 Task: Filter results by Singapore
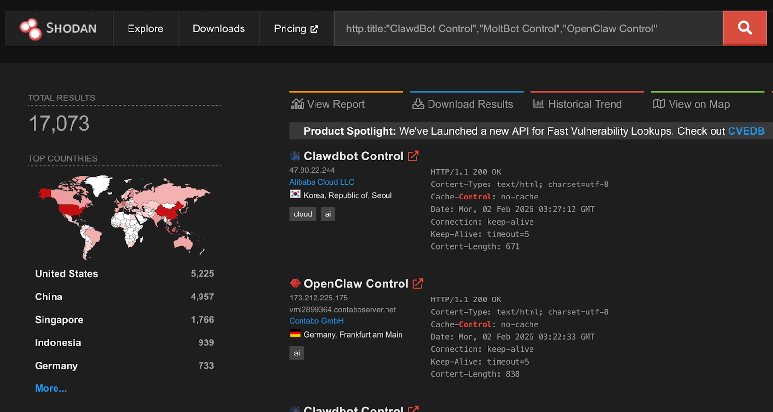click(x=59, y=320)
